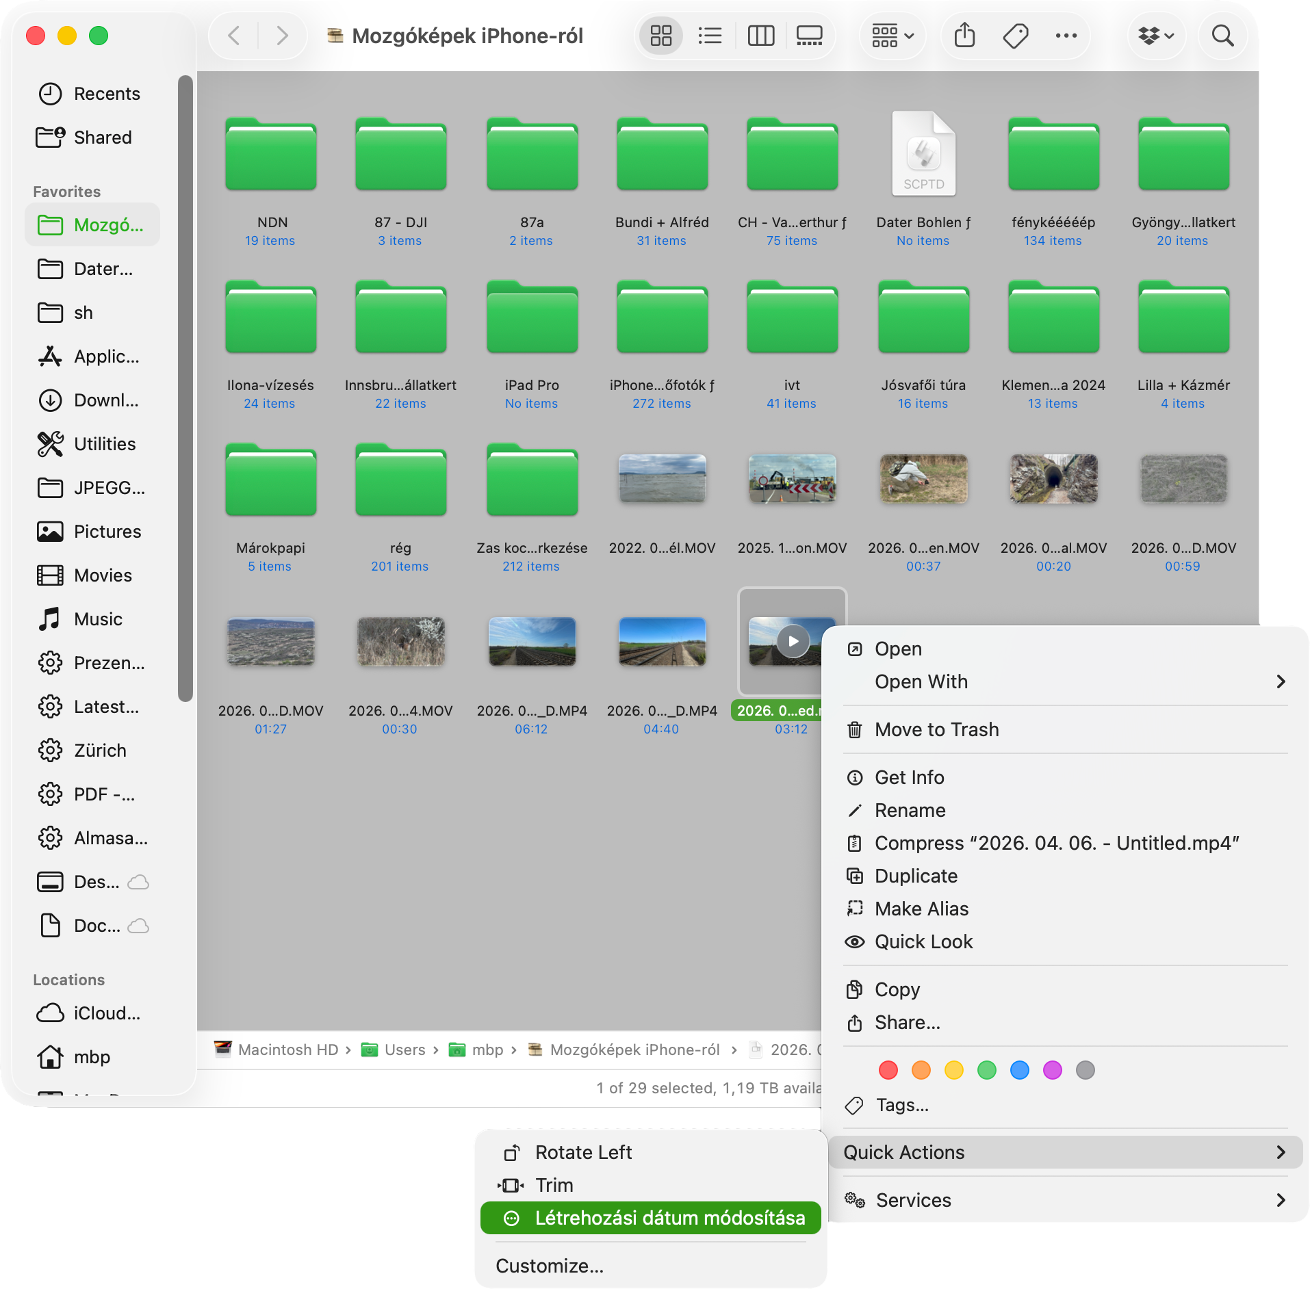
Task: Click Customize... in Quick Actions submenu
Action: (550, 1266)
